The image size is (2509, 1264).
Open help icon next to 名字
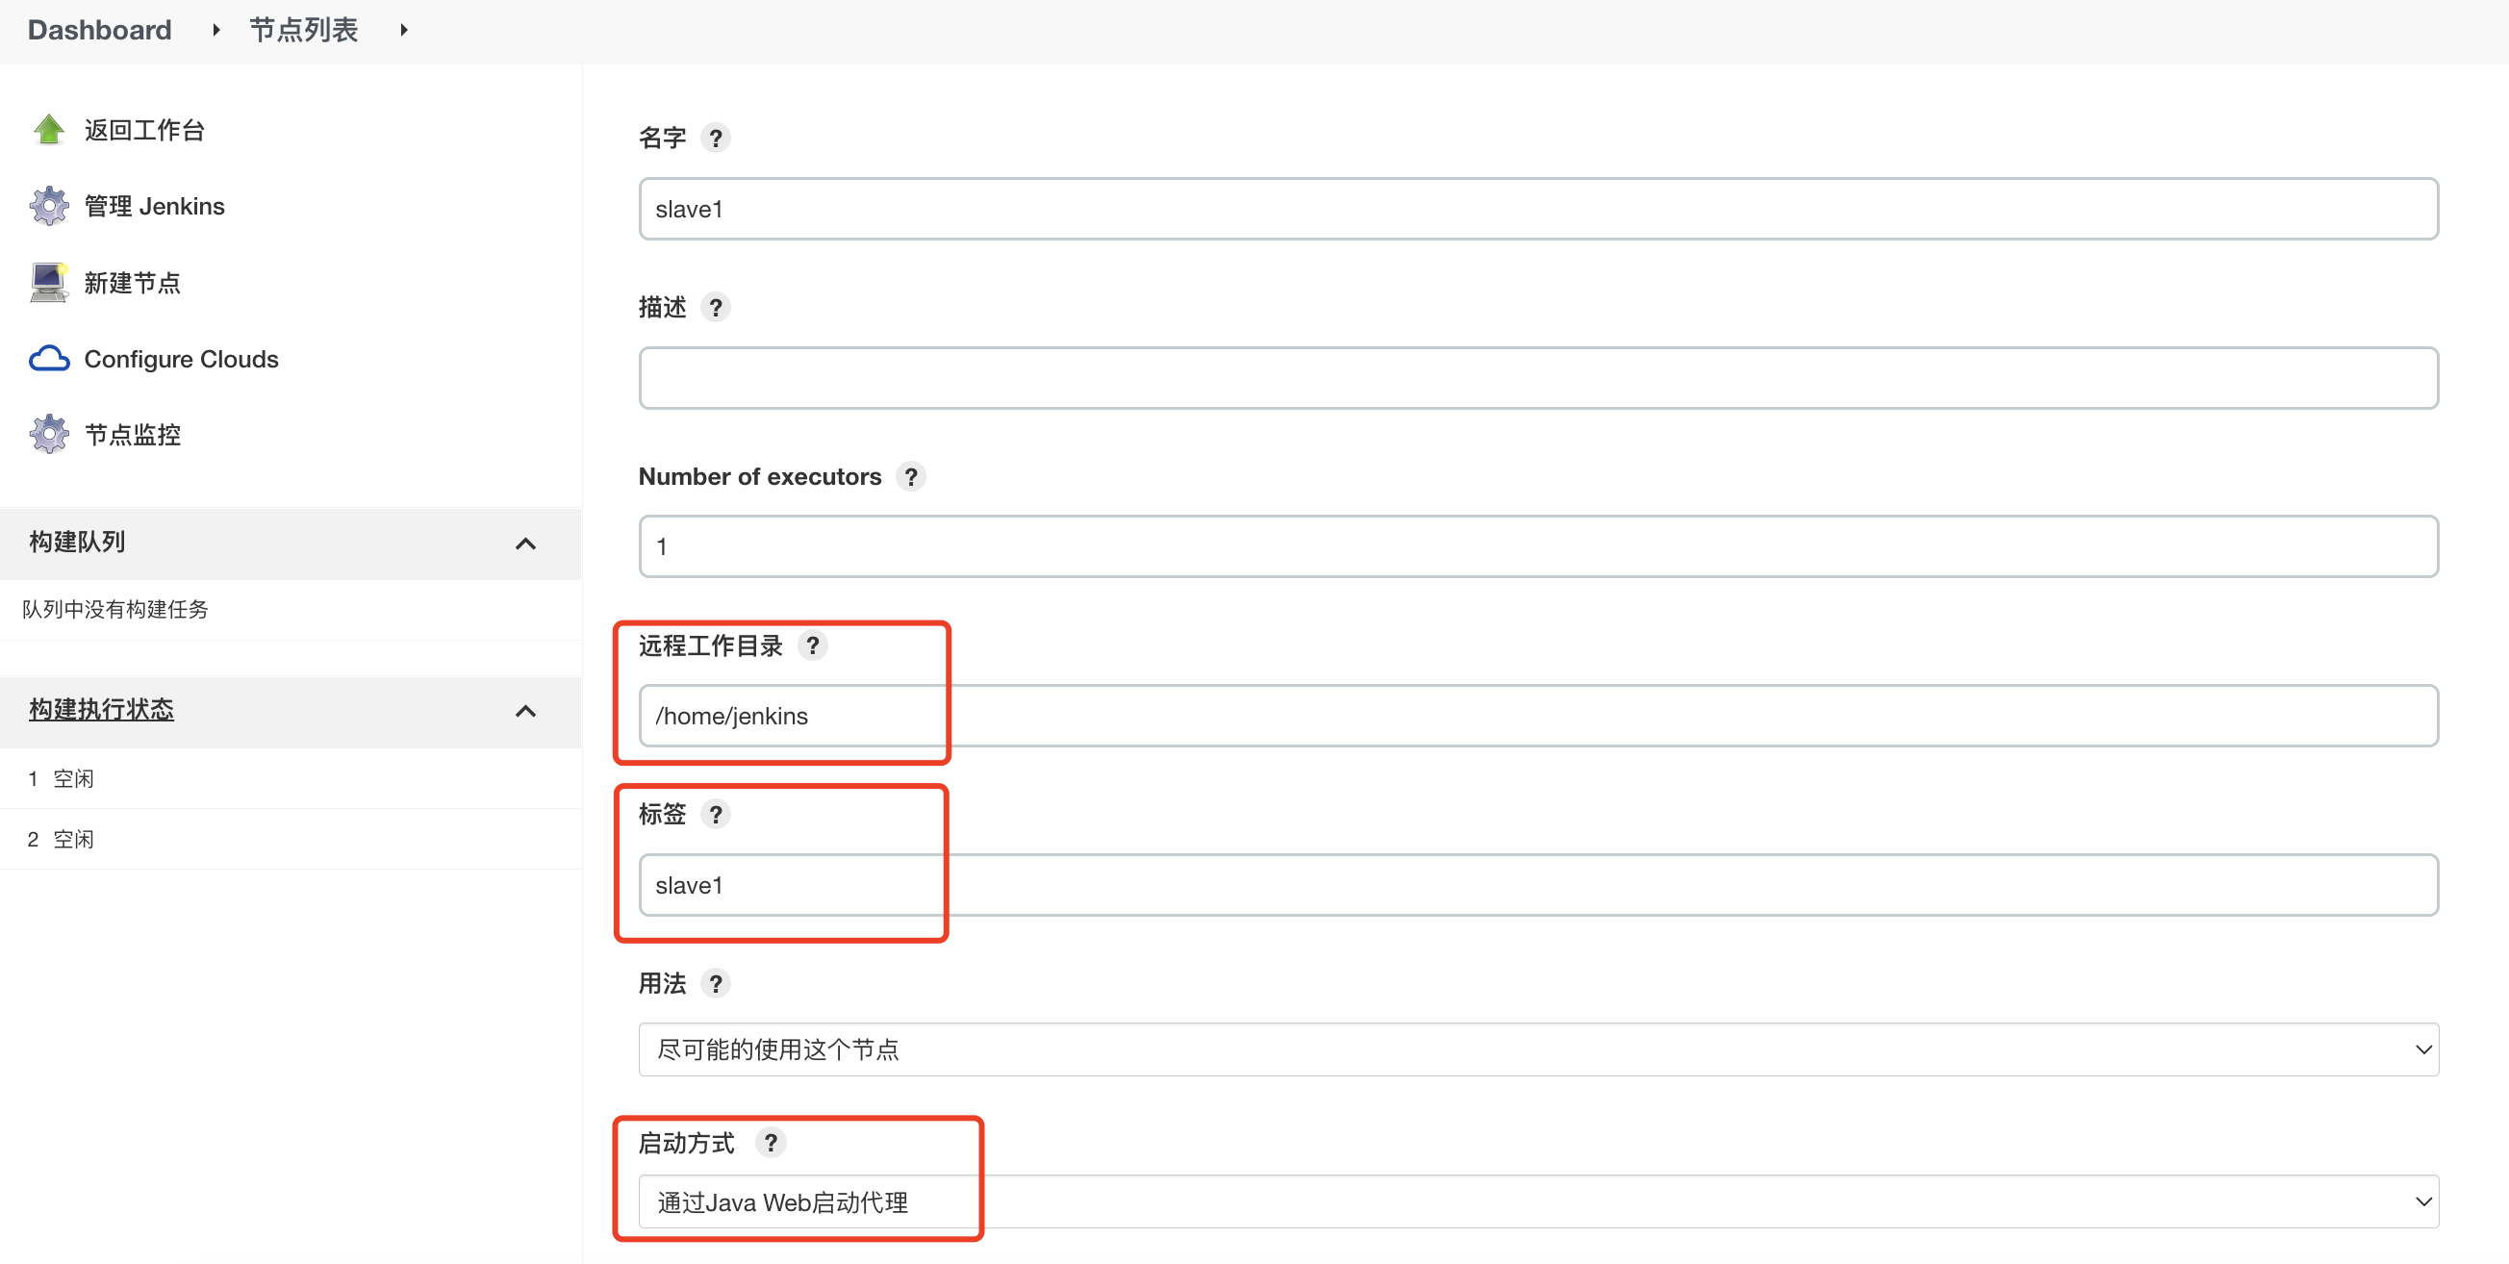(x=716, y=139)
